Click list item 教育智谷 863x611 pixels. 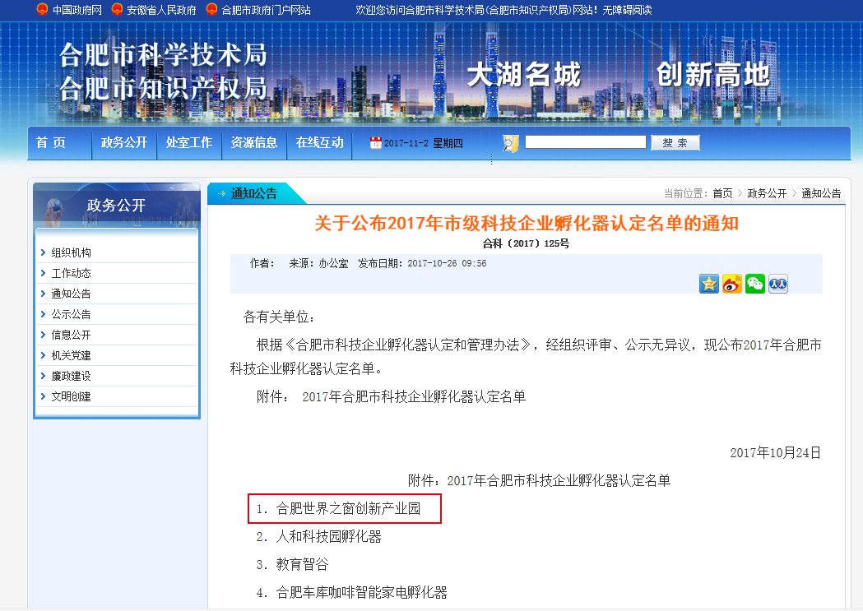tap(302, 565)
